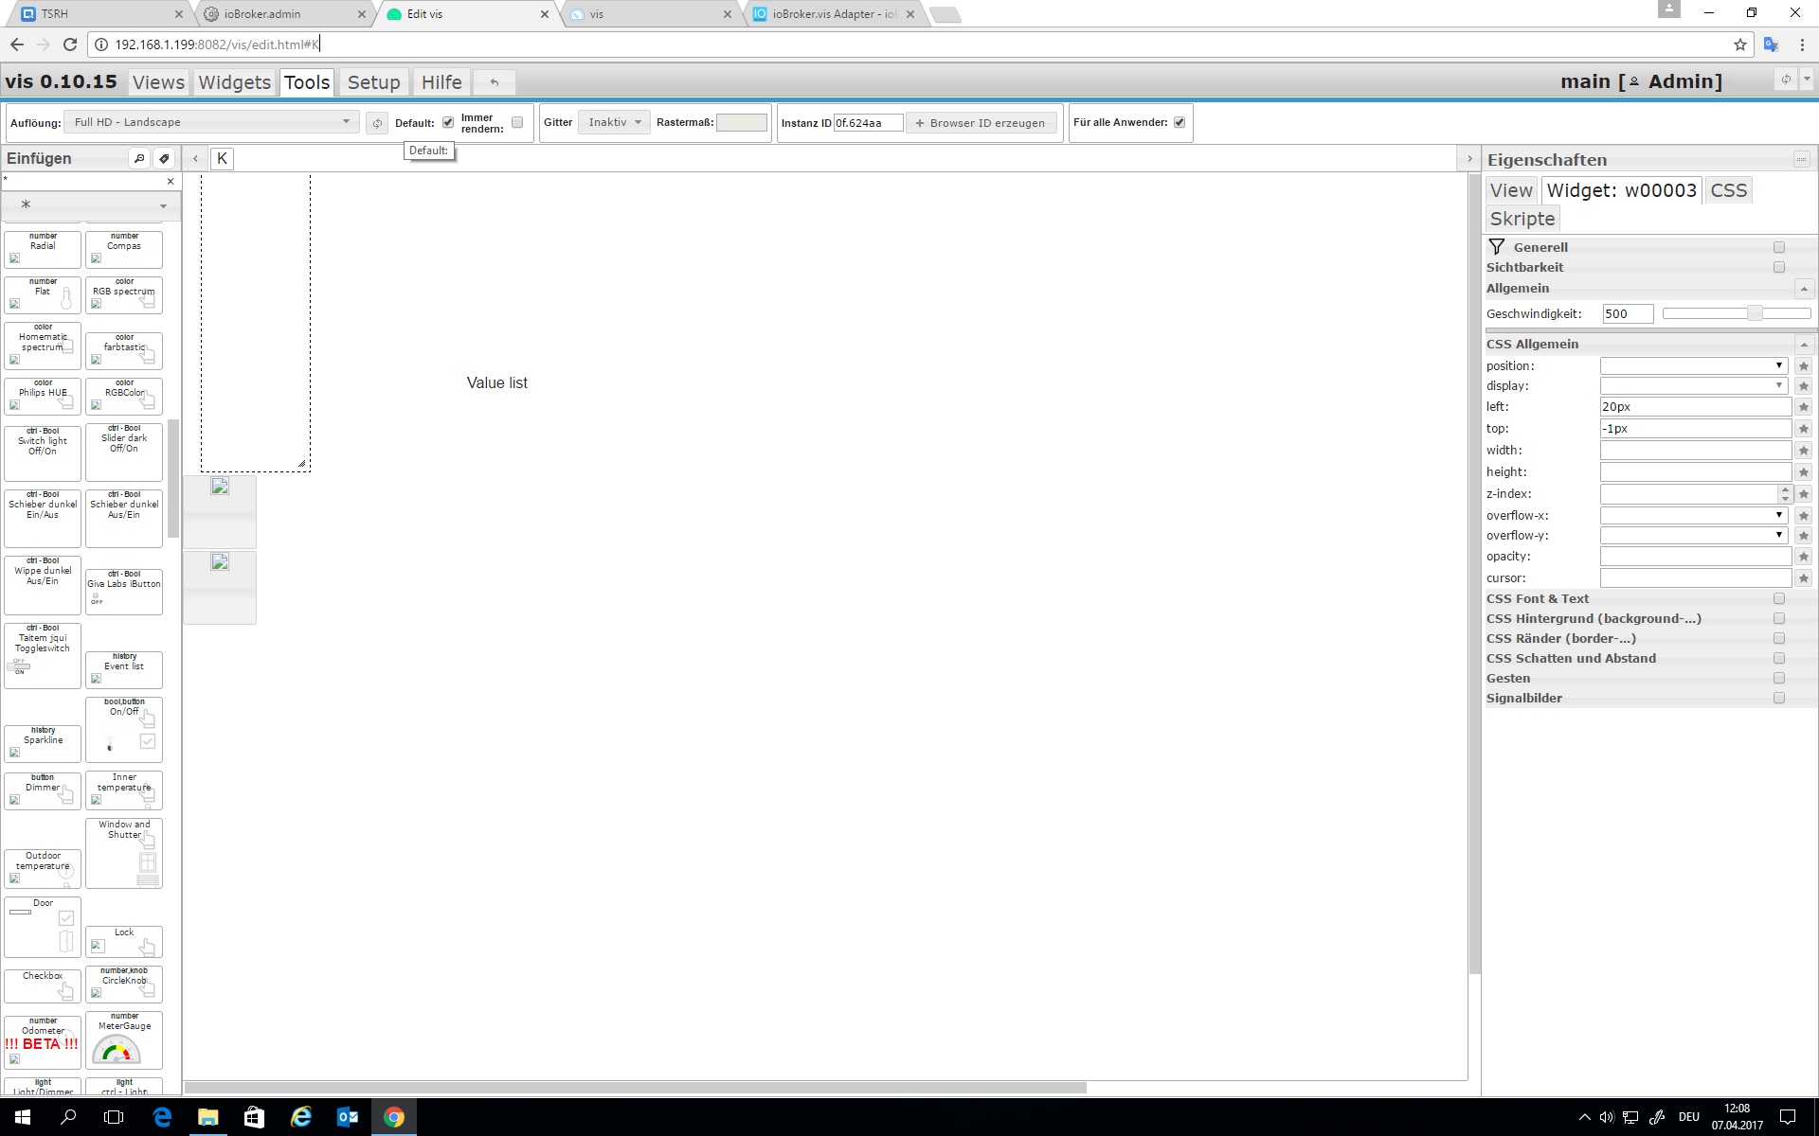
Task: Click the undo arrow button
Action: coord(494,82)
